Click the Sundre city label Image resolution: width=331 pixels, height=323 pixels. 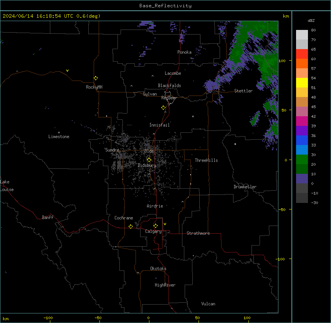click(112, 150)
